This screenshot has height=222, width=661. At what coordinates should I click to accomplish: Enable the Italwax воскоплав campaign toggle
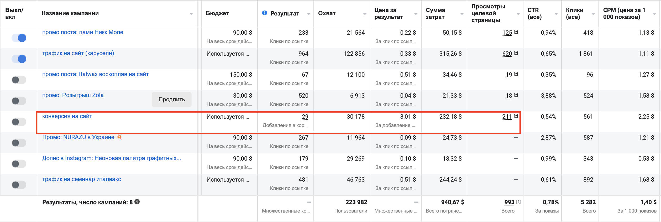click(19, 80)
